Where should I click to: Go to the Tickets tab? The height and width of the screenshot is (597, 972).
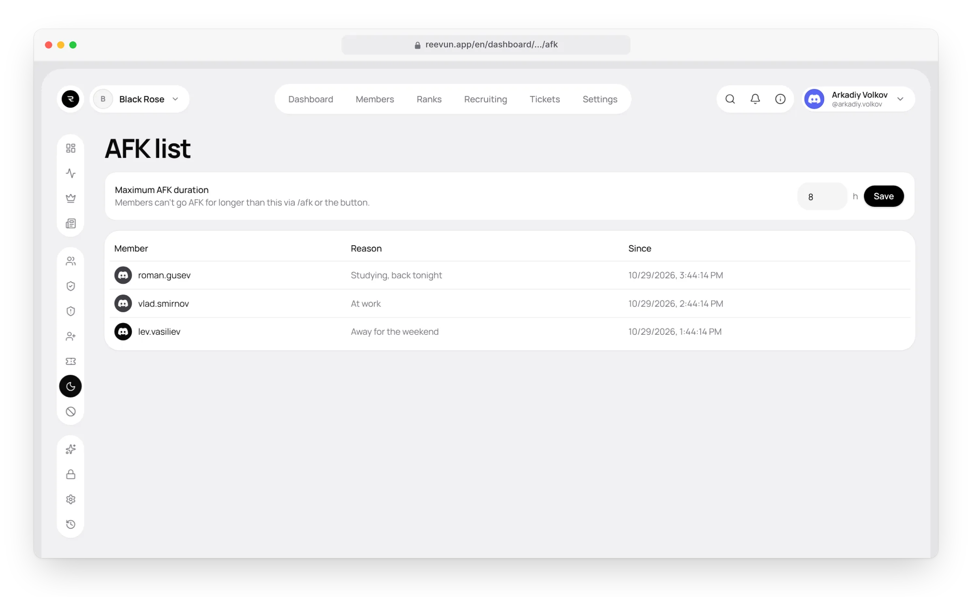545,99
